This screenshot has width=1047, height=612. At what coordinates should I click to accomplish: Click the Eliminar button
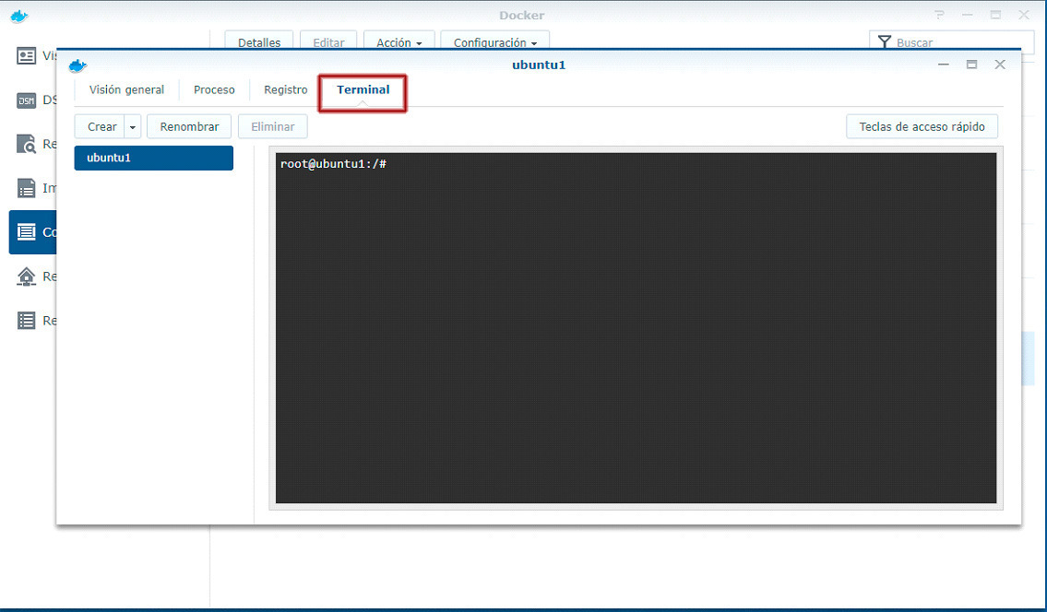(272, 127)
